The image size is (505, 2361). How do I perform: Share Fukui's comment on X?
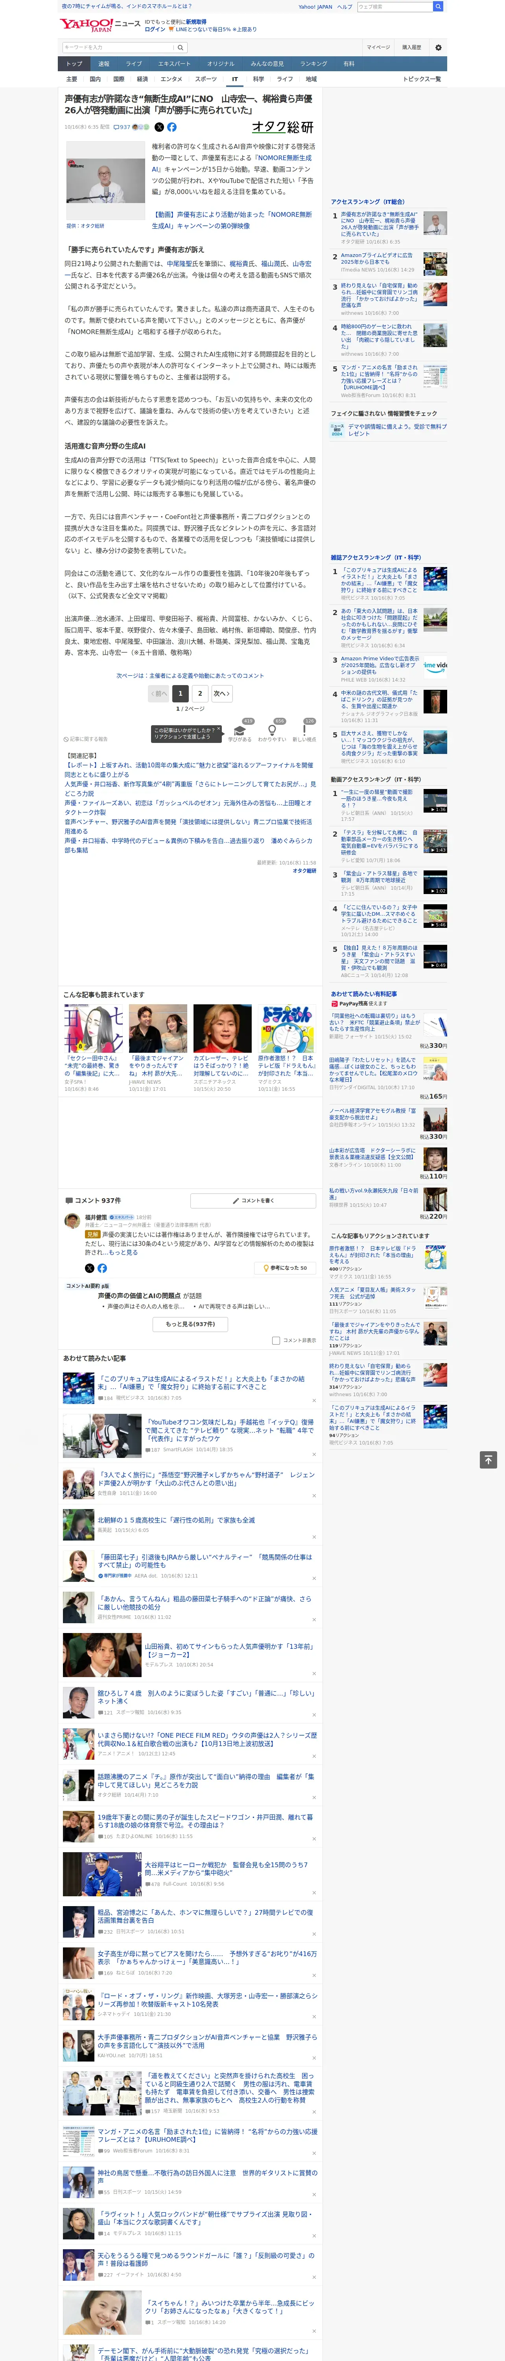point(90,1269)
